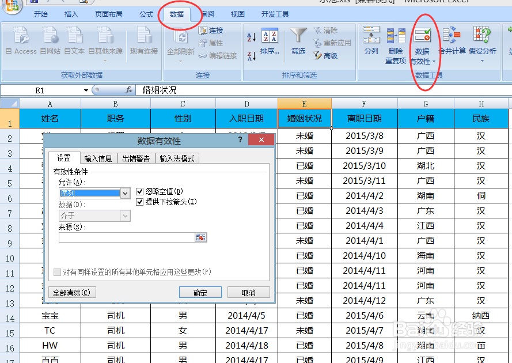The height and width of the screenshot is (363, 512).
Task: Switch to 出错警告 tab in dialog
Action: (136, 158)
